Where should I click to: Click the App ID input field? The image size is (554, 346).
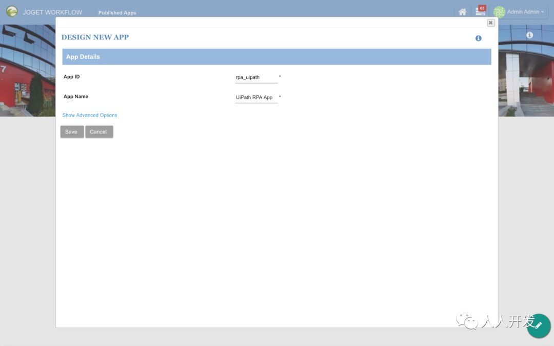(256, 77)
